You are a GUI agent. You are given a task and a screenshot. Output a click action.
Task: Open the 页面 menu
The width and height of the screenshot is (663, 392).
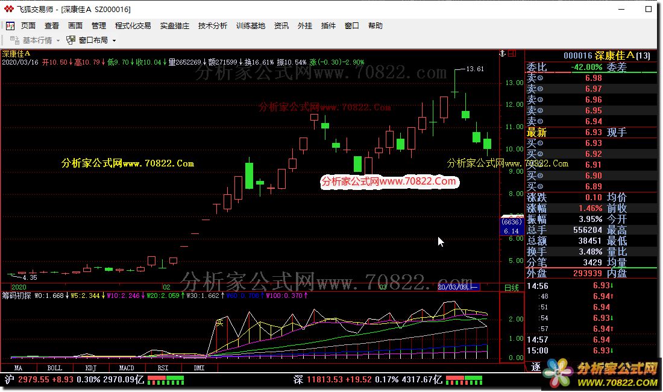(28, 26)
